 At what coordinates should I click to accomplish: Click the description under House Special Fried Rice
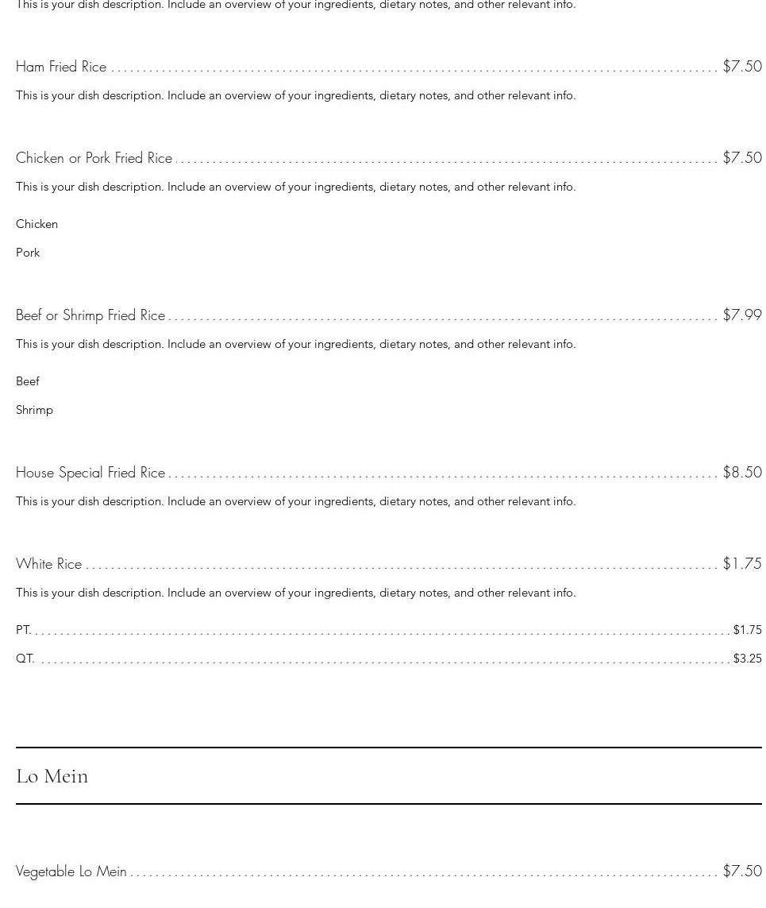point(295,501)
